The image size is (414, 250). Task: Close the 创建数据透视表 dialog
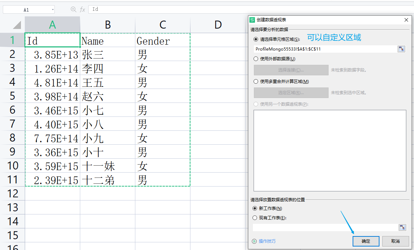(x=406, y=20)
